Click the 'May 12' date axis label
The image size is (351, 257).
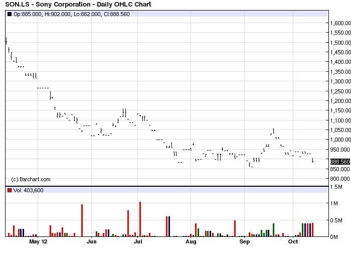click(38, 241)
